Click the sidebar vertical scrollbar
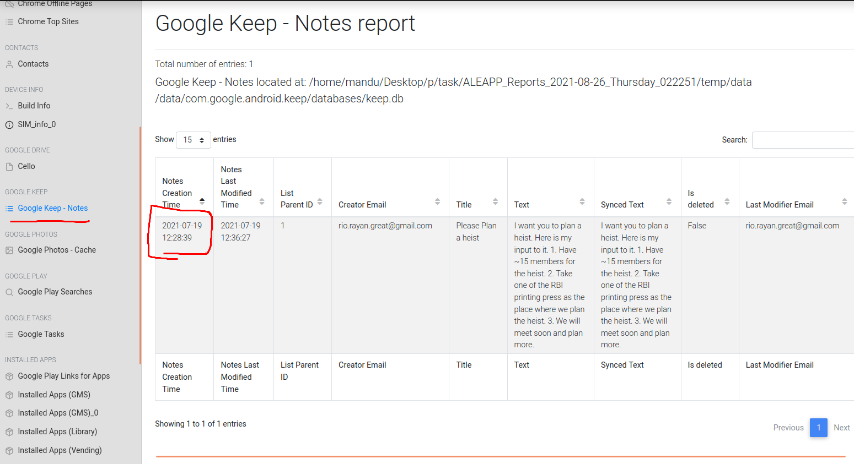Screen dimensions: 854x464 [x=140, y=245]
